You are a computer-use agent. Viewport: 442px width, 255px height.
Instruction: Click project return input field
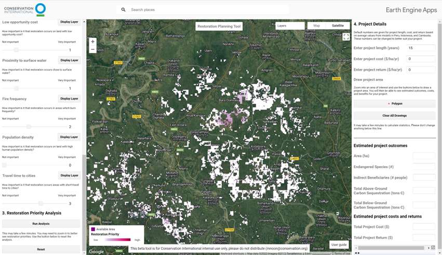tap(421, 70)
